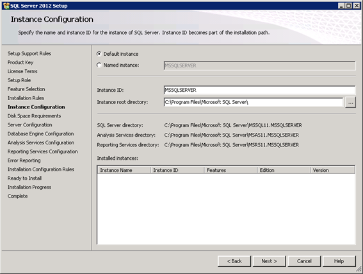Sort by Instance Name column header
This screenshot has height=274, width=363.
(x=124, y=170)
